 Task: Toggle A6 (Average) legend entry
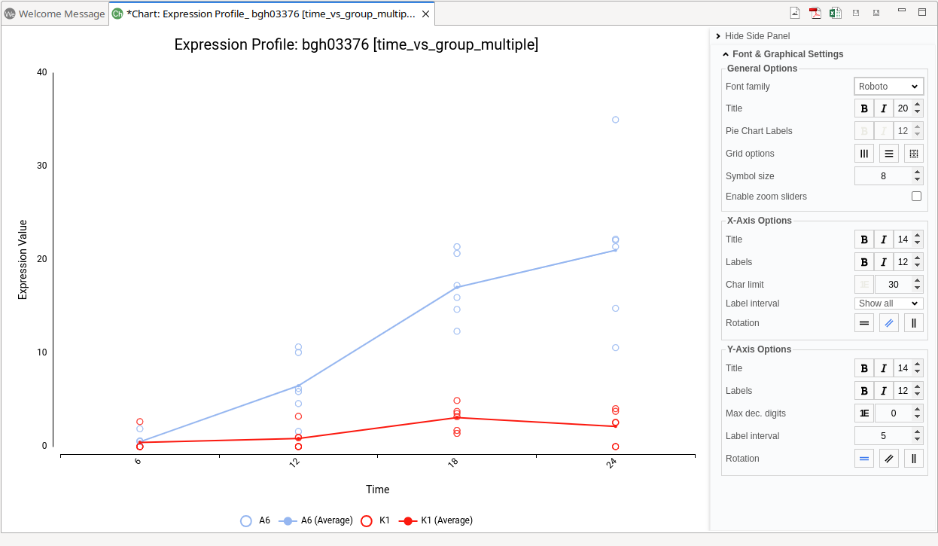[x=316, y=520]
